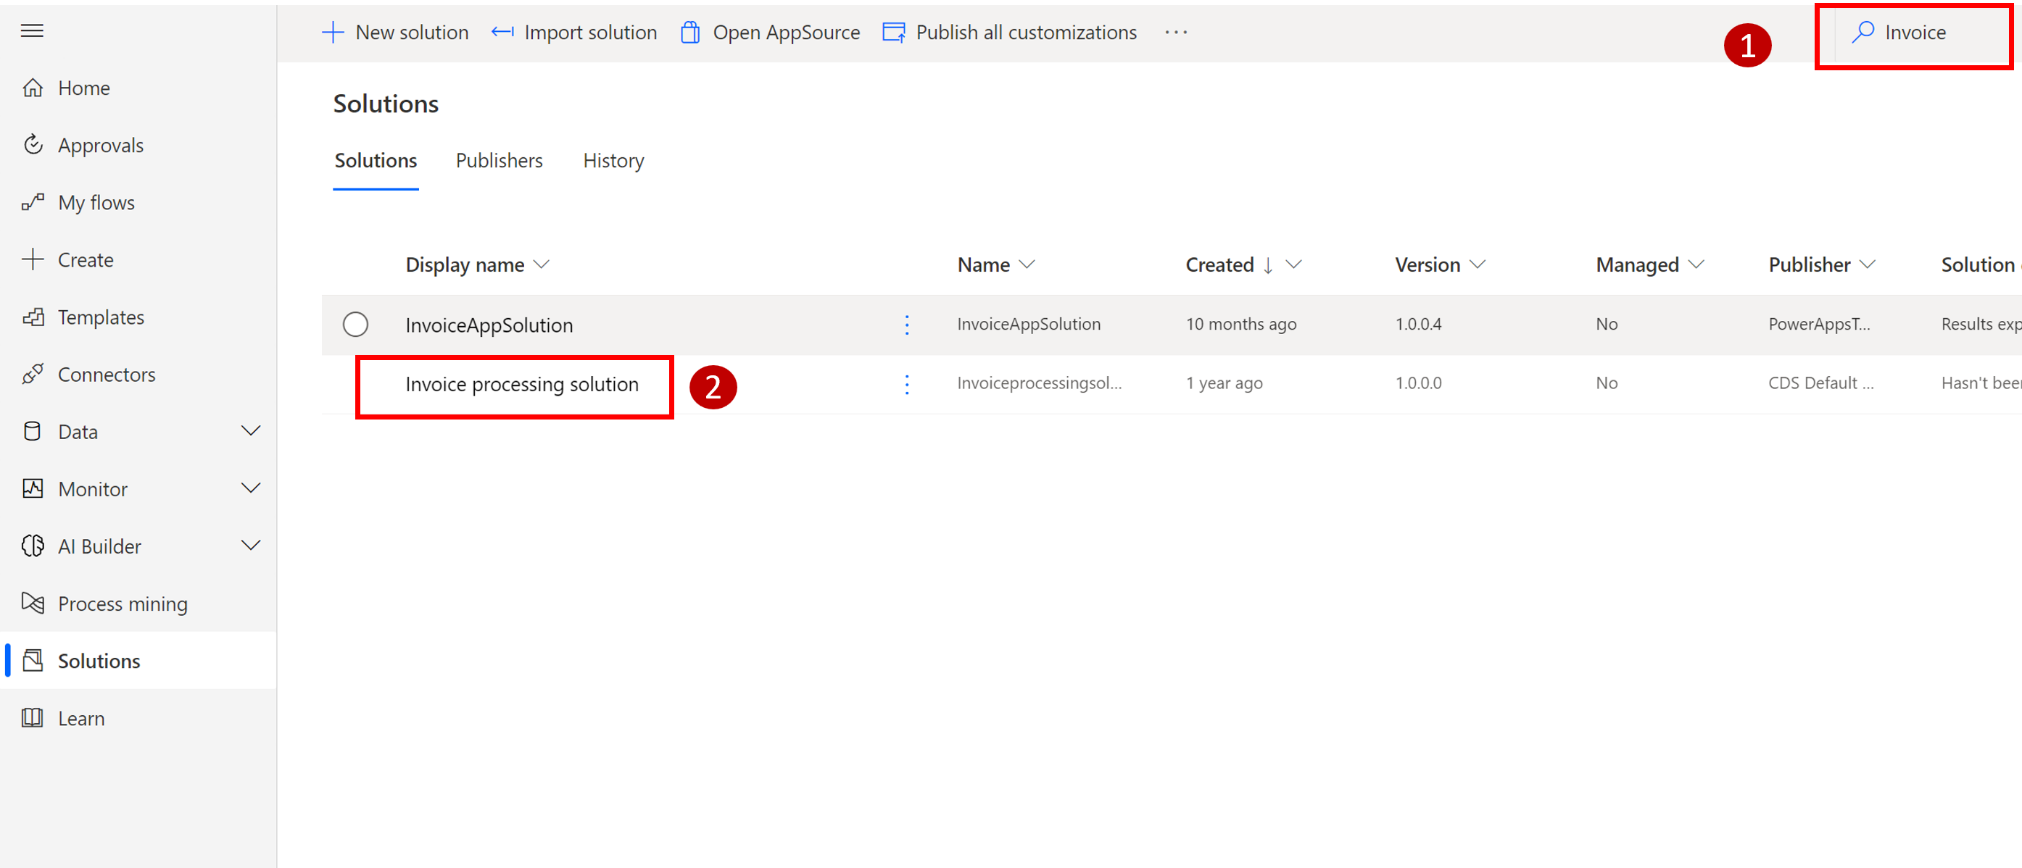2022x868 pixels.
Task: Publish all customizations
Action: 1008,32
